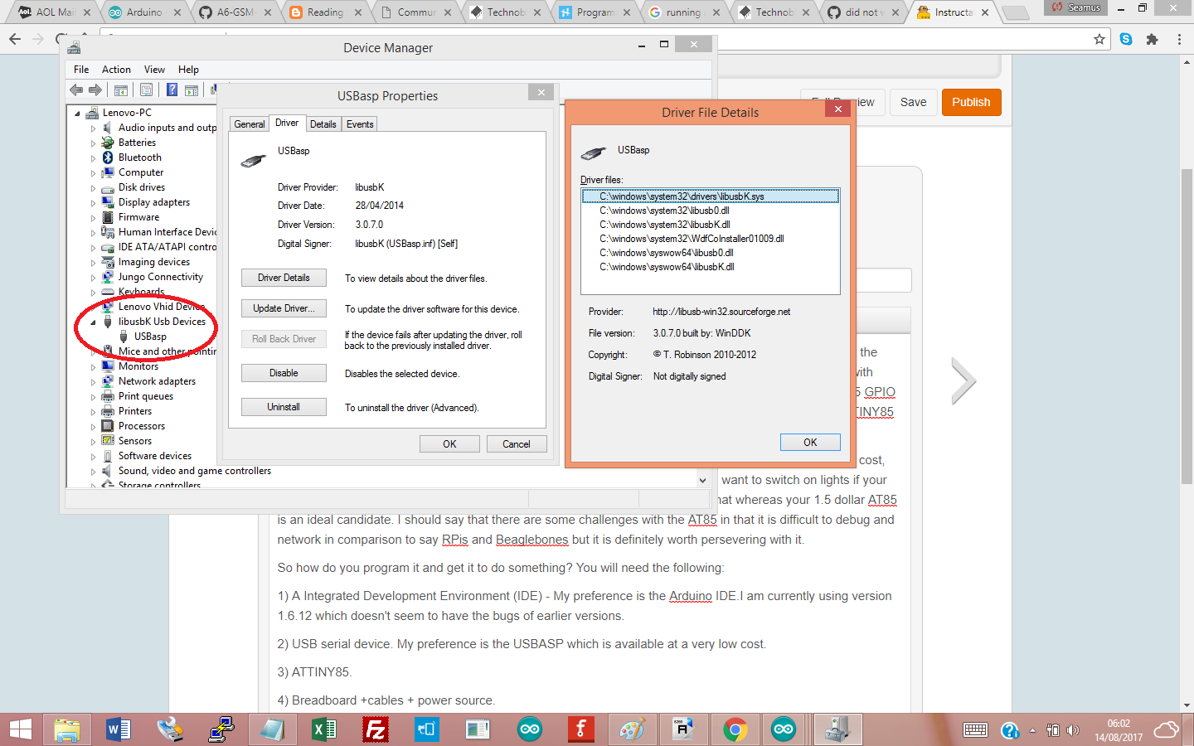Toggle the console tree icon in Device Manager toolbar
This screenshot has width=1194, height=746.
tap(121, 90)
